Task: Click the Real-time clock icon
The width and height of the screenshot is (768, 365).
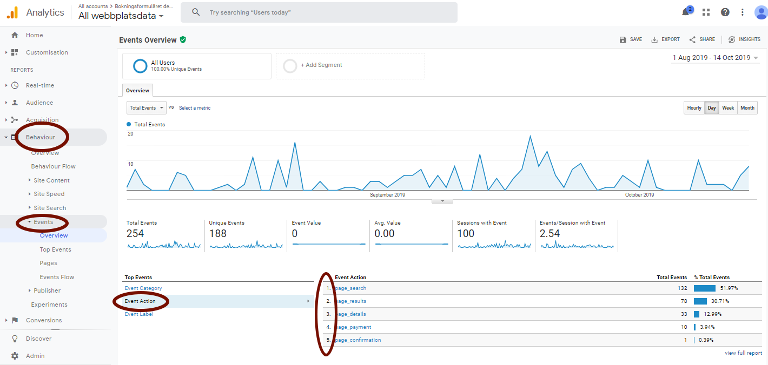Action: pos(15,85)
